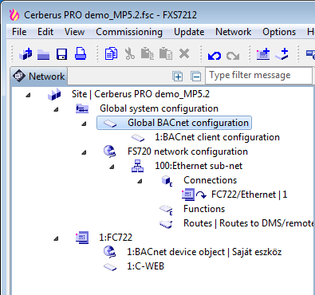Click the Undo blue arrow icon

tap(215, 56)
